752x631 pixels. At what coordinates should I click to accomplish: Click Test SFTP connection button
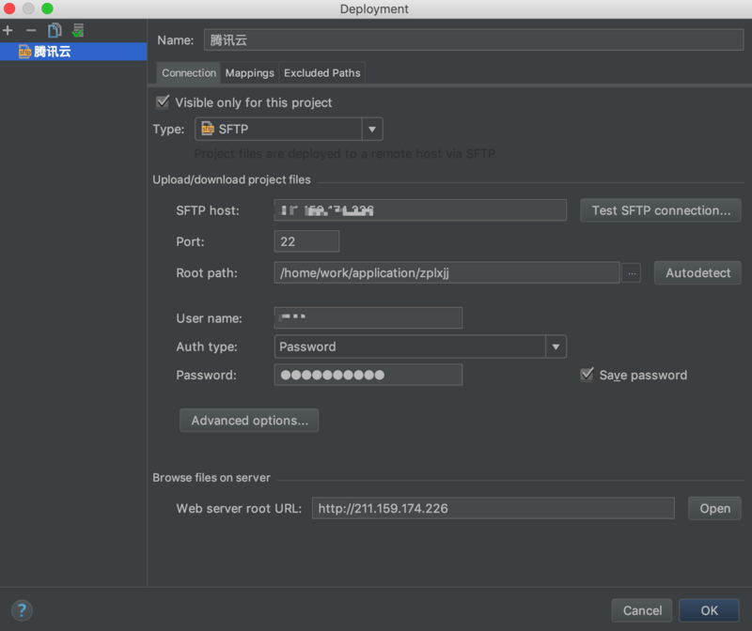coord(661,210)
